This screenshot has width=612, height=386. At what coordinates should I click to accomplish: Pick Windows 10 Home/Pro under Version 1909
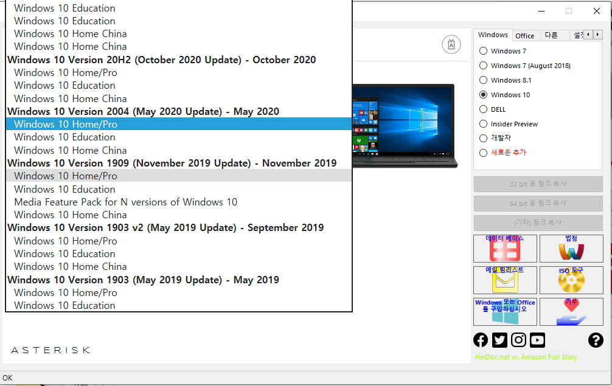(x=179, y=176)
